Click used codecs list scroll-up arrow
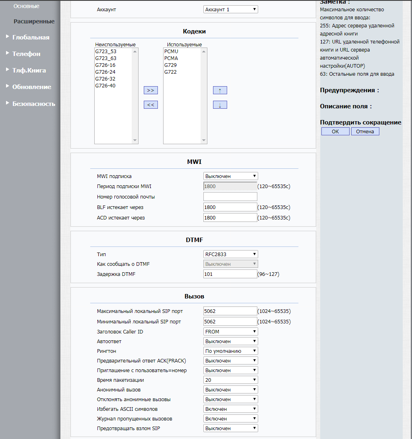412x439 pixels. (x=204, y=52)
